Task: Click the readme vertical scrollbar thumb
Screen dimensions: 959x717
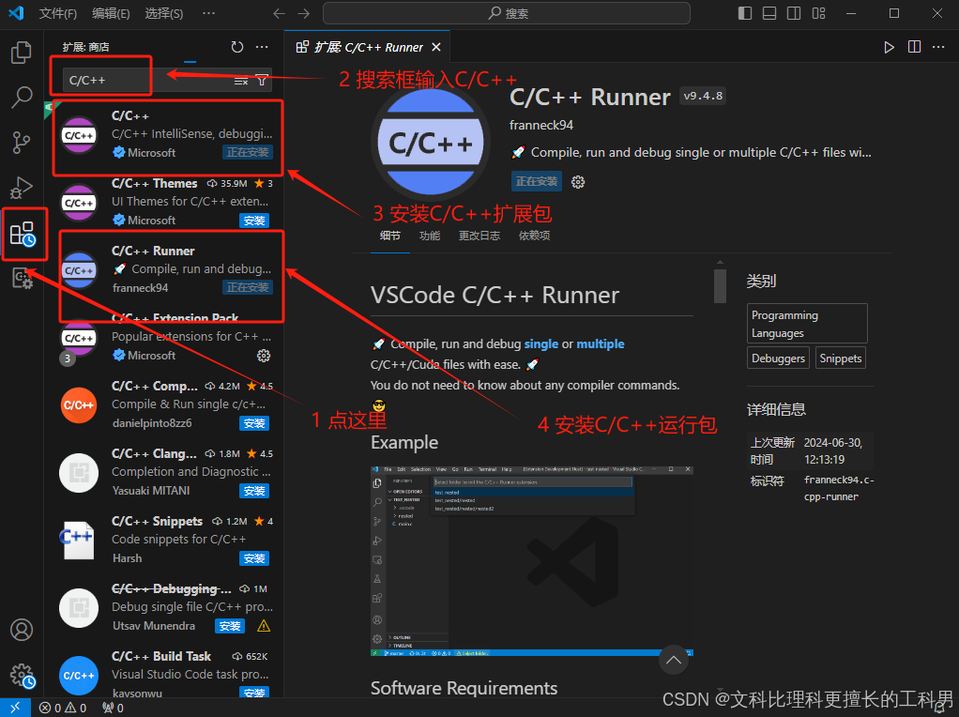Action: tap(720, 285)
